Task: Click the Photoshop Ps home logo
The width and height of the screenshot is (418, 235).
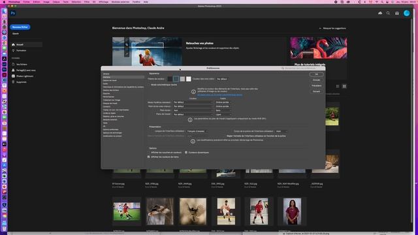Action: coord(13,13)
